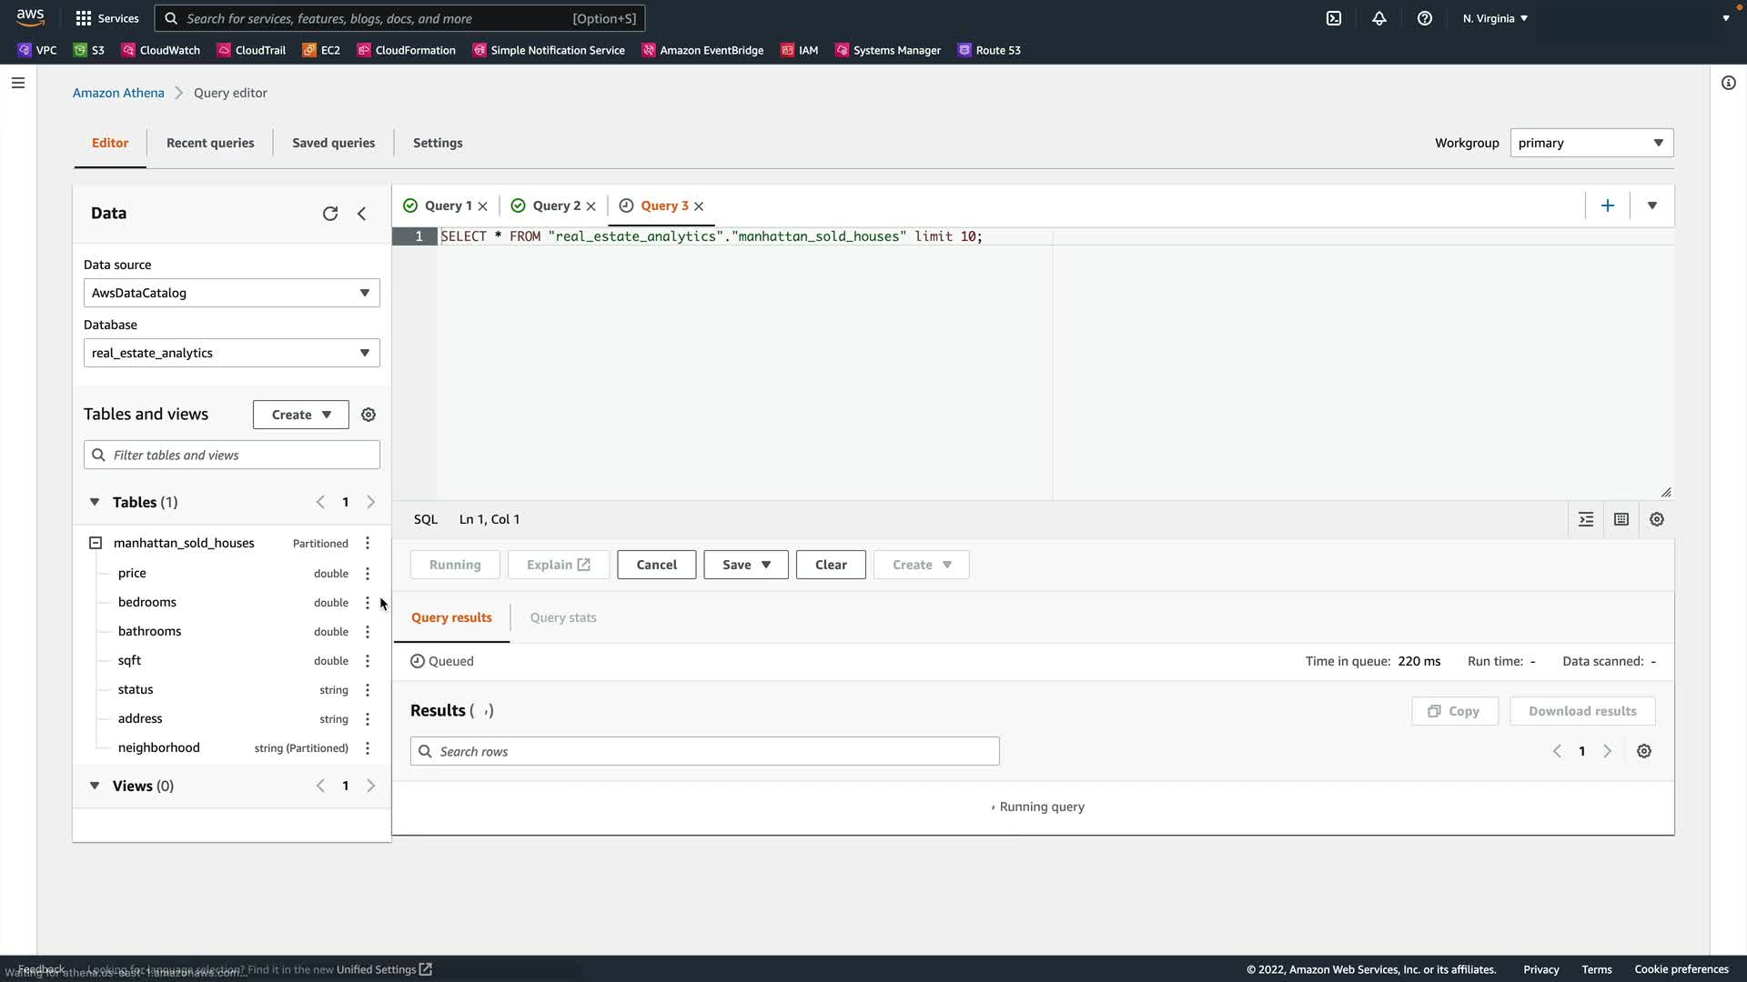Image resolution: width=1747 pixels, height=982 pixels.
Task: Collapse the Tables section
Action: point(95,503)
